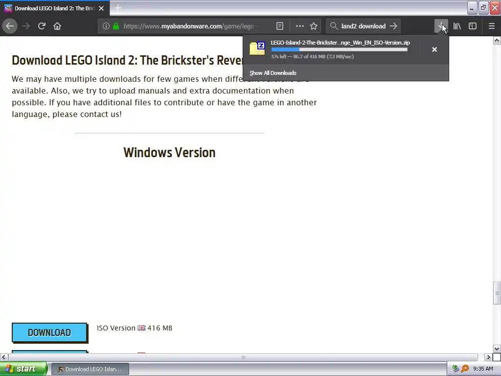Click the zip file icon in downloads panel
The image size is (501, 376).
257,48
